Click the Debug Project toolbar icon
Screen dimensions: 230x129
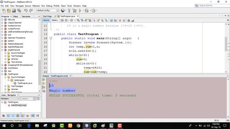click(87, 10)
